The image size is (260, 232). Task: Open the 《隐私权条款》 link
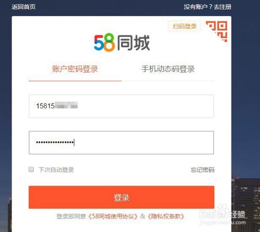(x=166, y=216)
